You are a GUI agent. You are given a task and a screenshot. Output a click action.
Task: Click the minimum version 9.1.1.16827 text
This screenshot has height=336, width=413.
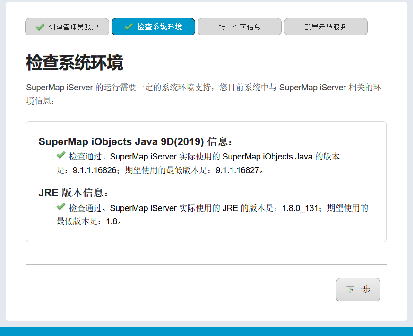(237, 170)
